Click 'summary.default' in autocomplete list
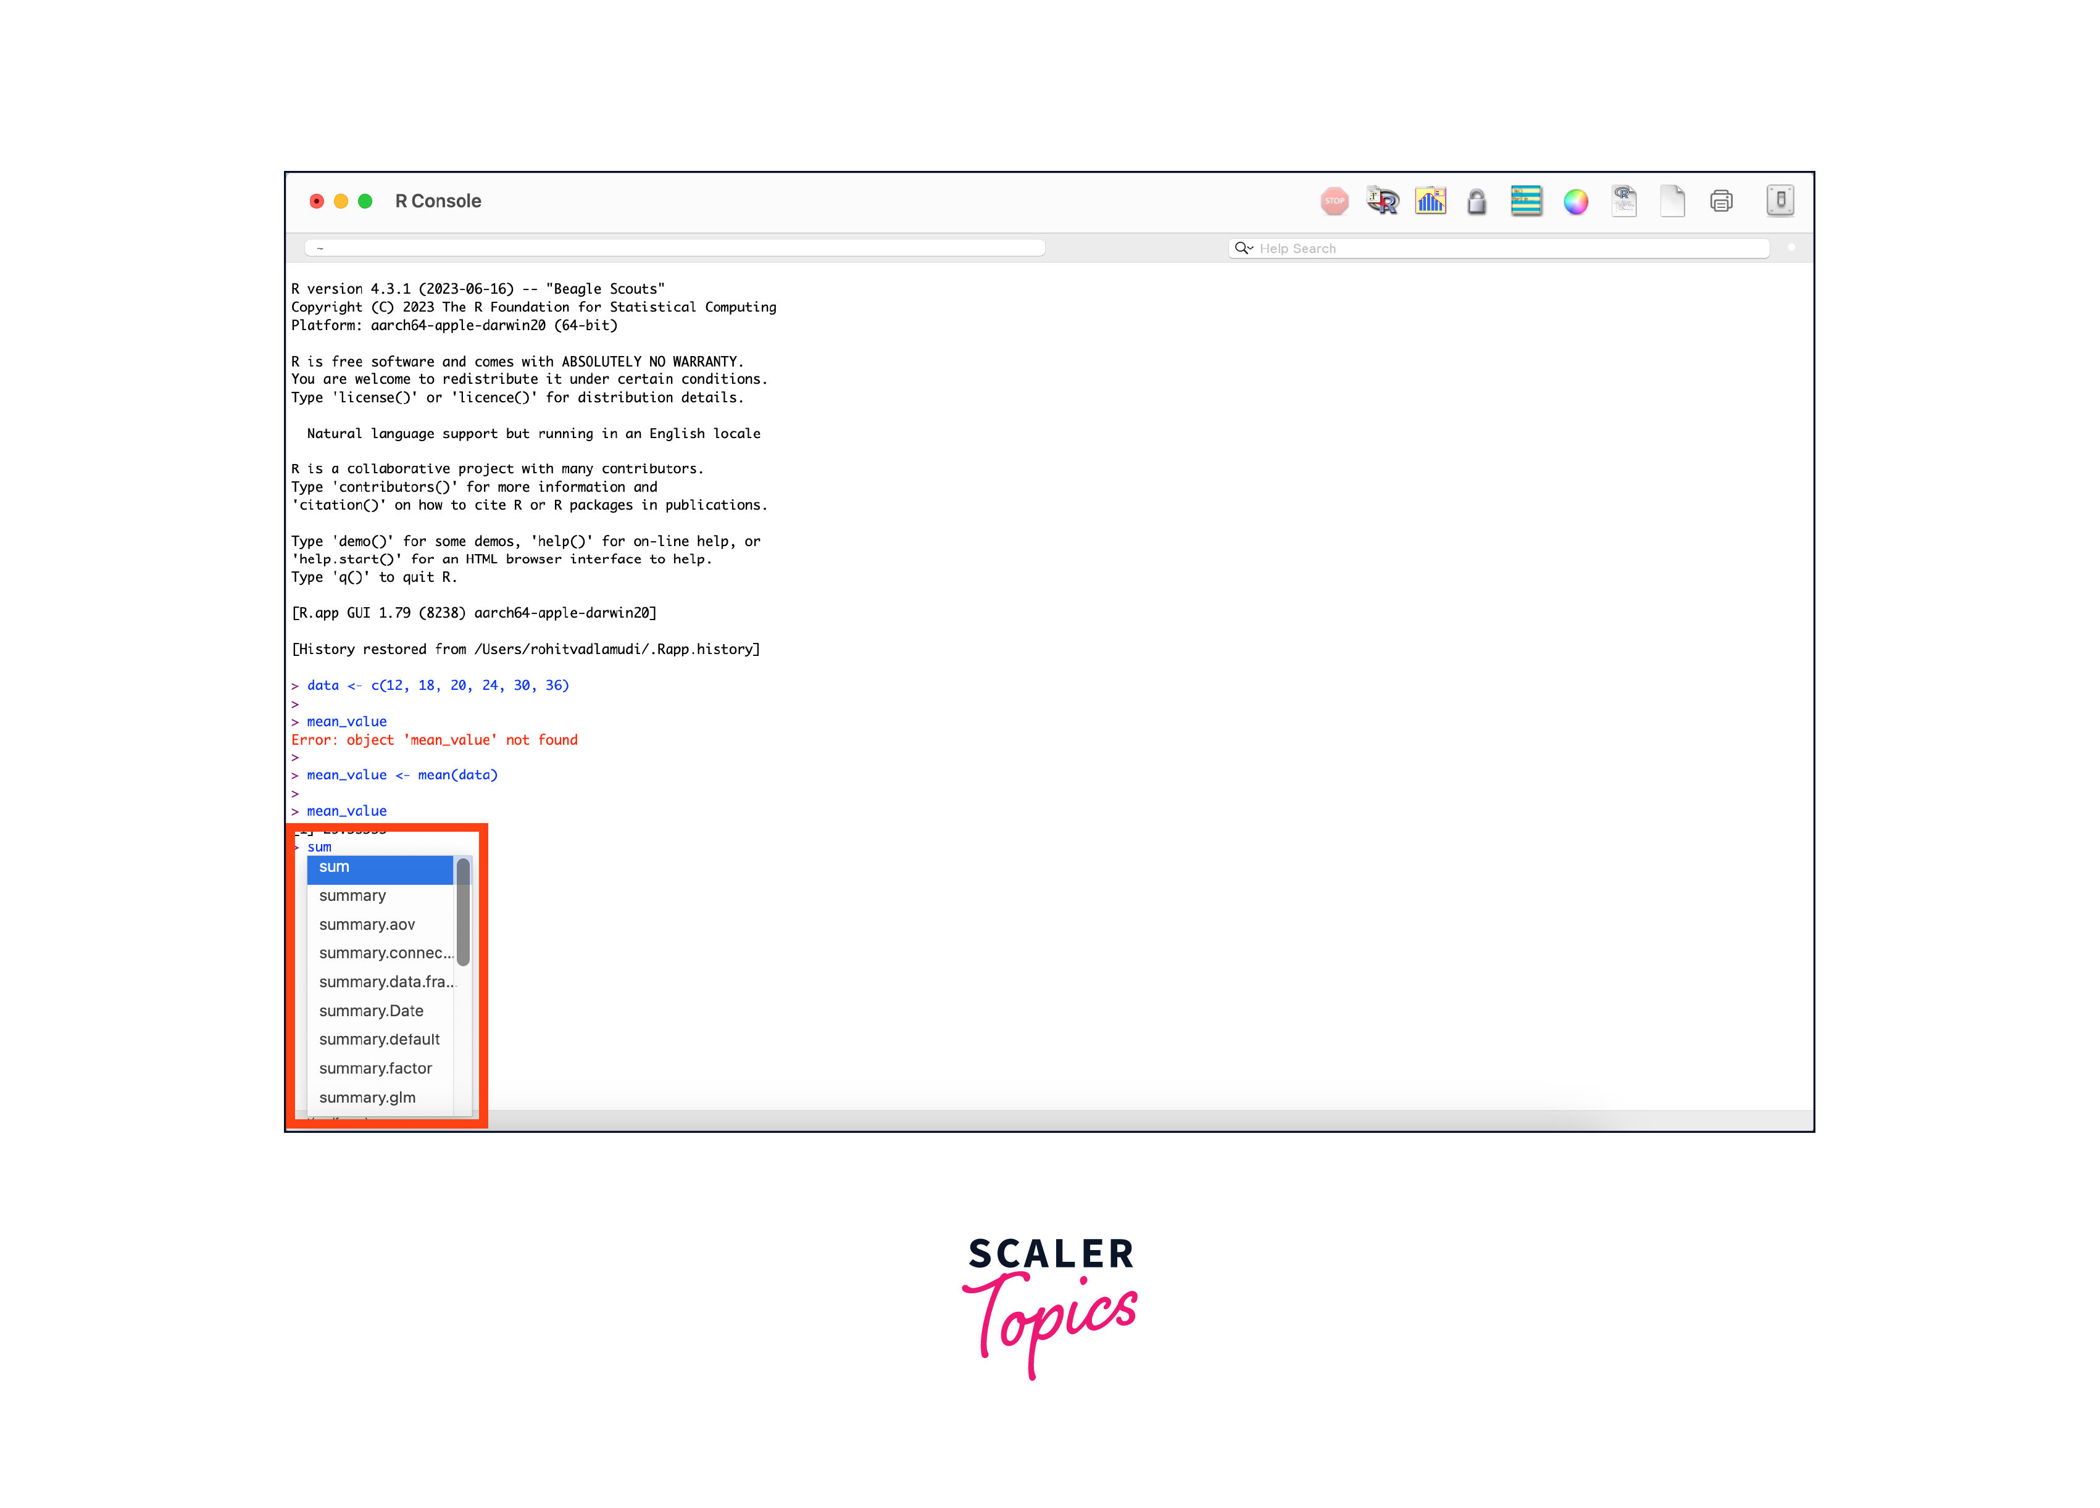The height and width of the screenshot is (1508, 2100). (x=380, y=1042)
